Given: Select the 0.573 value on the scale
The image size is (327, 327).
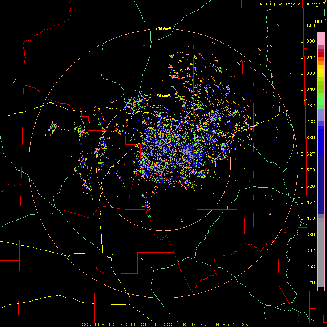Looking at the screenshot, I should [308, 170].
